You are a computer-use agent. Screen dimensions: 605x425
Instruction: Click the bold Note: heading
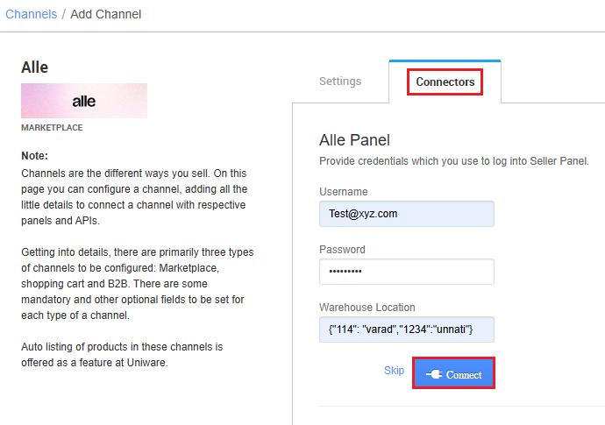click(x=35, y=156)
